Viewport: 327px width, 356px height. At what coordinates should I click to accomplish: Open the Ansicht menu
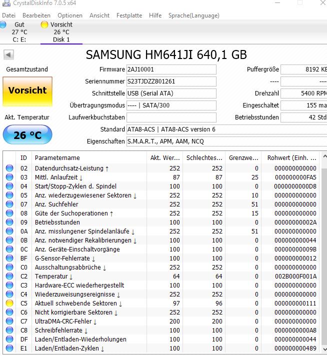coord(99,15)
